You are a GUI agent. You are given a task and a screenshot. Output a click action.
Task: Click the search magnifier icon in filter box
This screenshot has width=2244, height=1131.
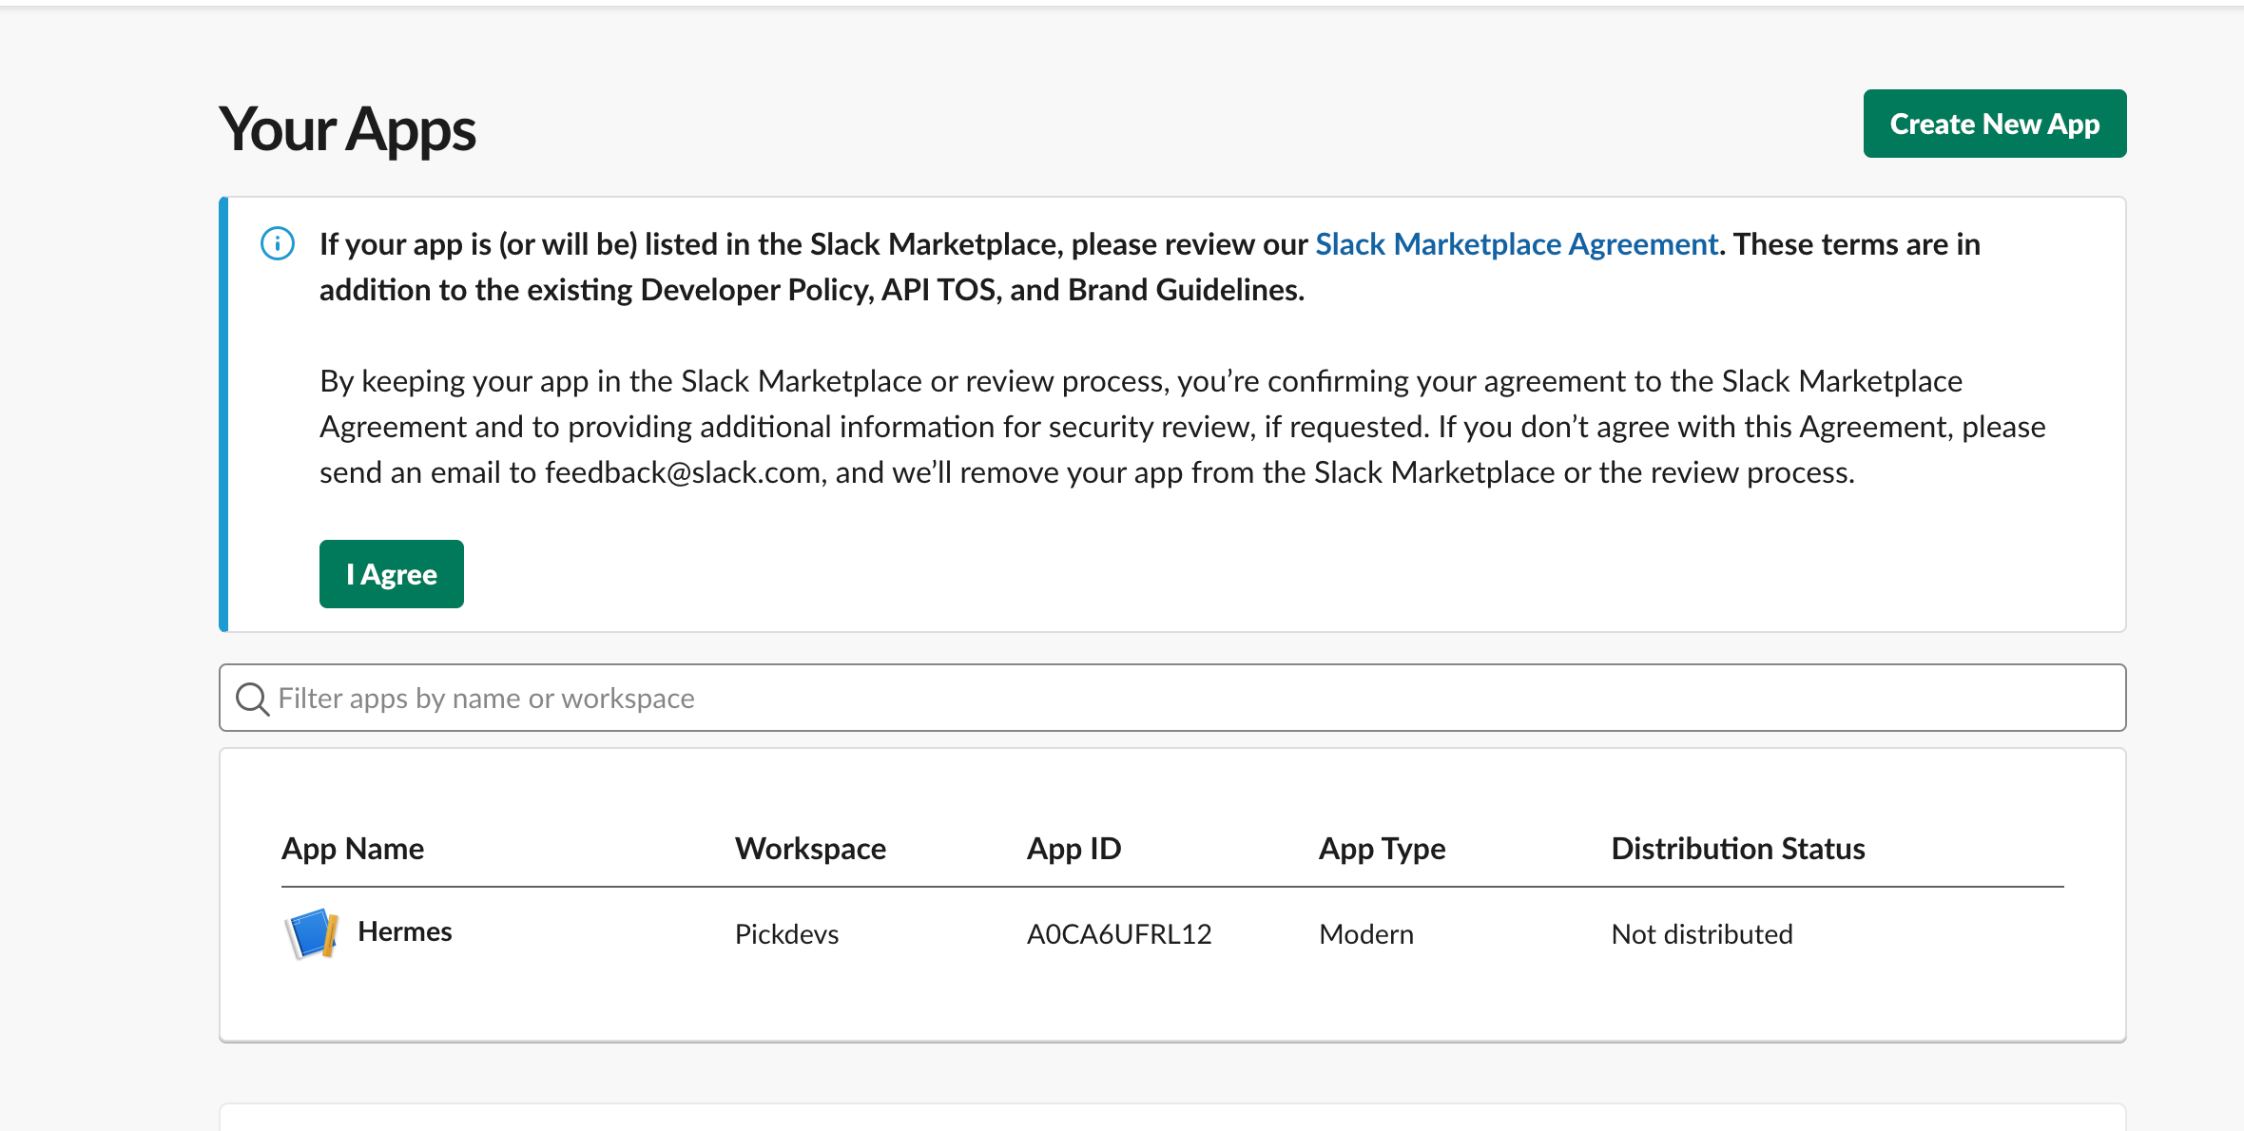tap(252, 699)
